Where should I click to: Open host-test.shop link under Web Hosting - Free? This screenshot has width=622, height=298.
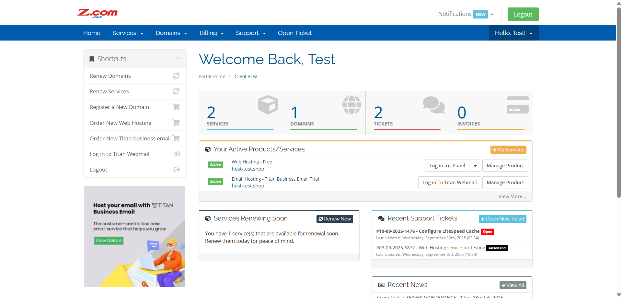(x=248, y=169)
